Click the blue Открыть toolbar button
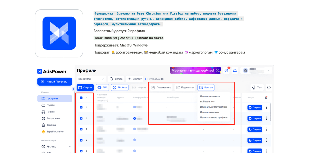Image resolution: width=309 pixels, height=153 pixels. point(85,88)
